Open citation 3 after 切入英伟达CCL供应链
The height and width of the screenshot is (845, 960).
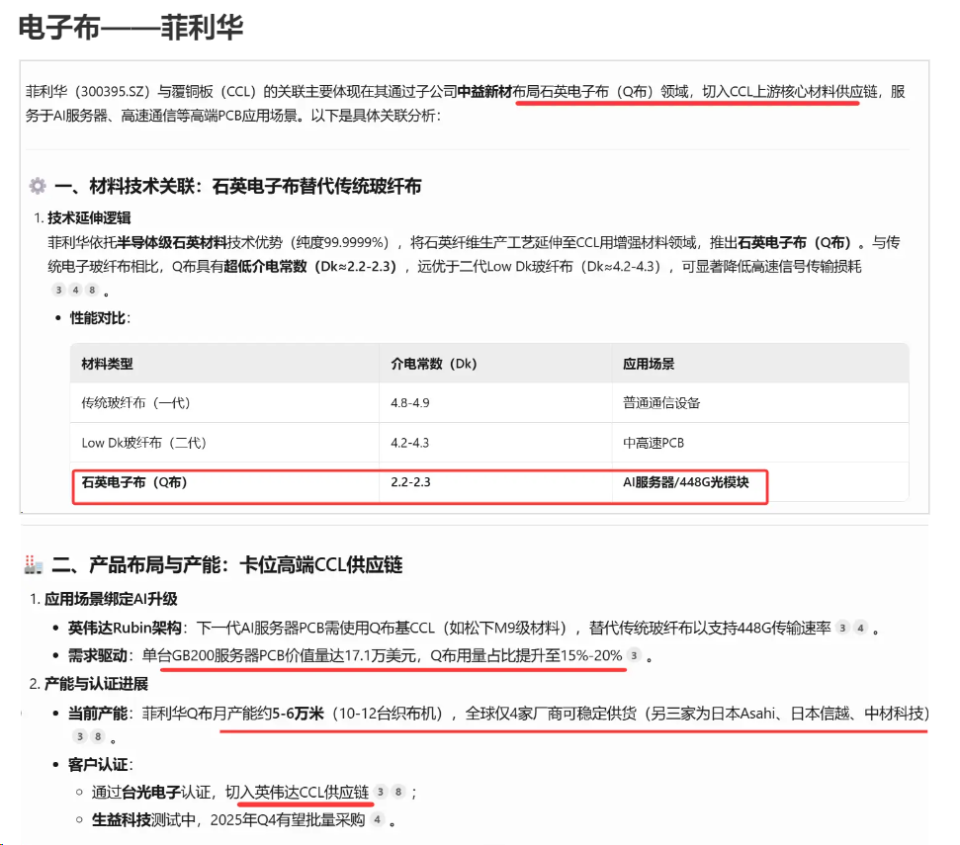[381, 792]
